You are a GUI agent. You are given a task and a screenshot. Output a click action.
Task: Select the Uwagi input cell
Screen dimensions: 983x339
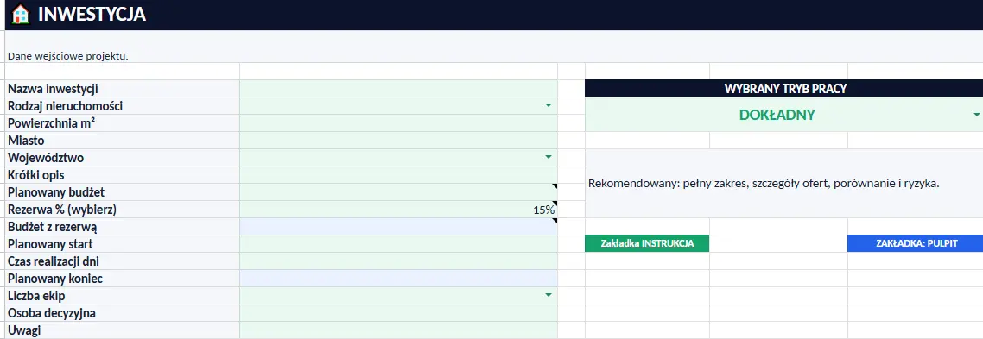(399, 330)
